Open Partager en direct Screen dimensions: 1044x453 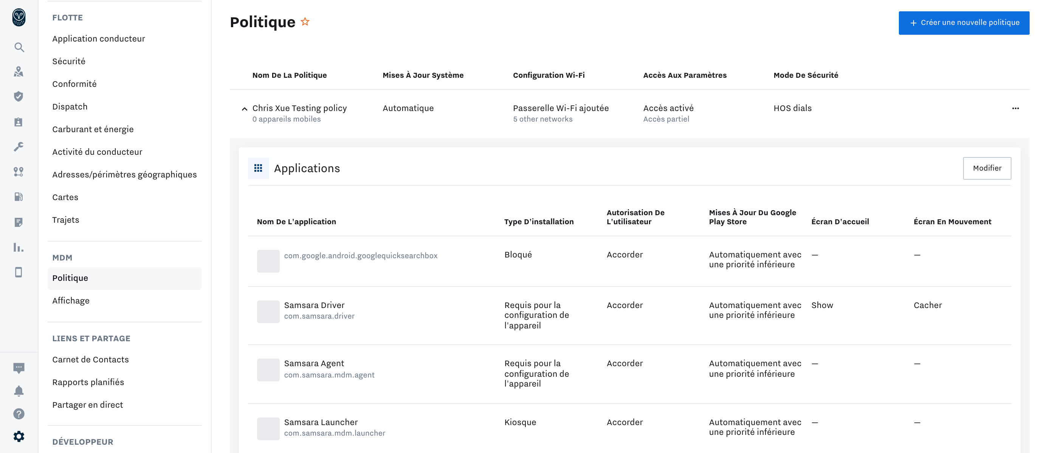(88, 405)
